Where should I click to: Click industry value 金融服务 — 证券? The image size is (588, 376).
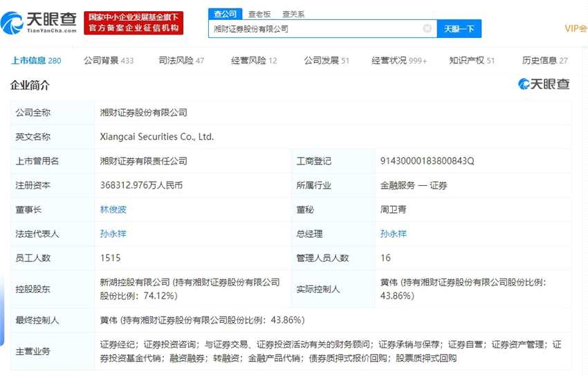tap(414, 185)
